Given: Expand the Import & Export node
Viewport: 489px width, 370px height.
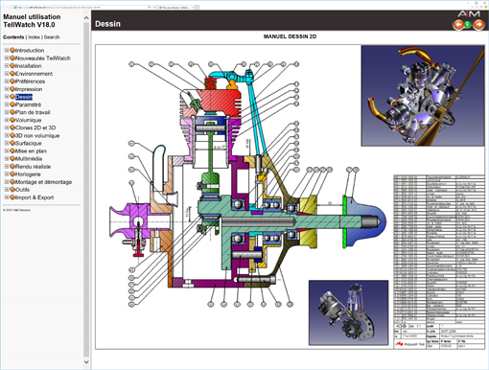Looking at the screenshot, I should 7,197.
